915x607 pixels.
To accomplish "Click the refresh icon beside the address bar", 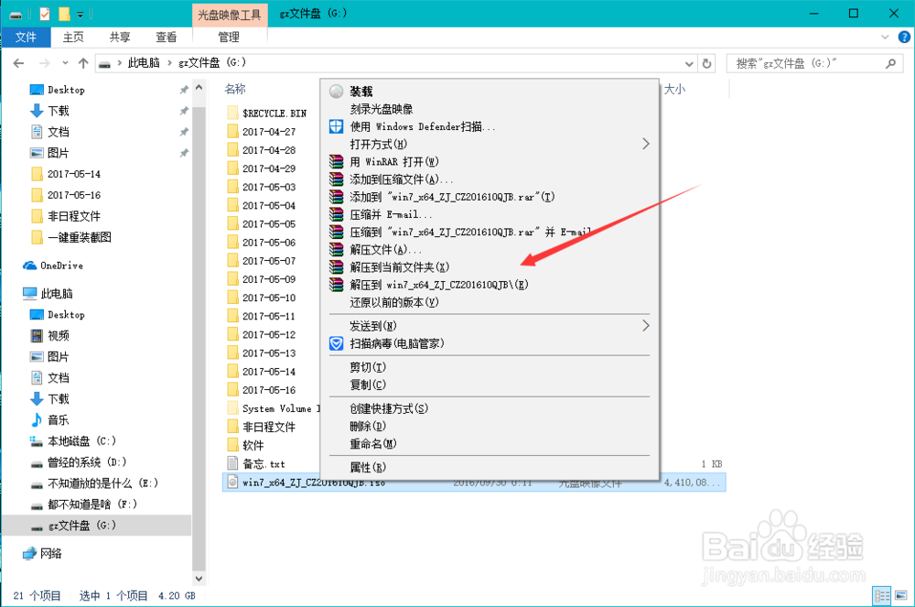I will (x=705, y=64).
